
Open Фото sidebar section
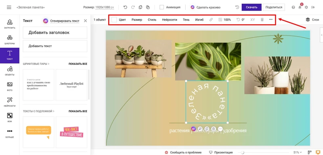coord(10,87)
